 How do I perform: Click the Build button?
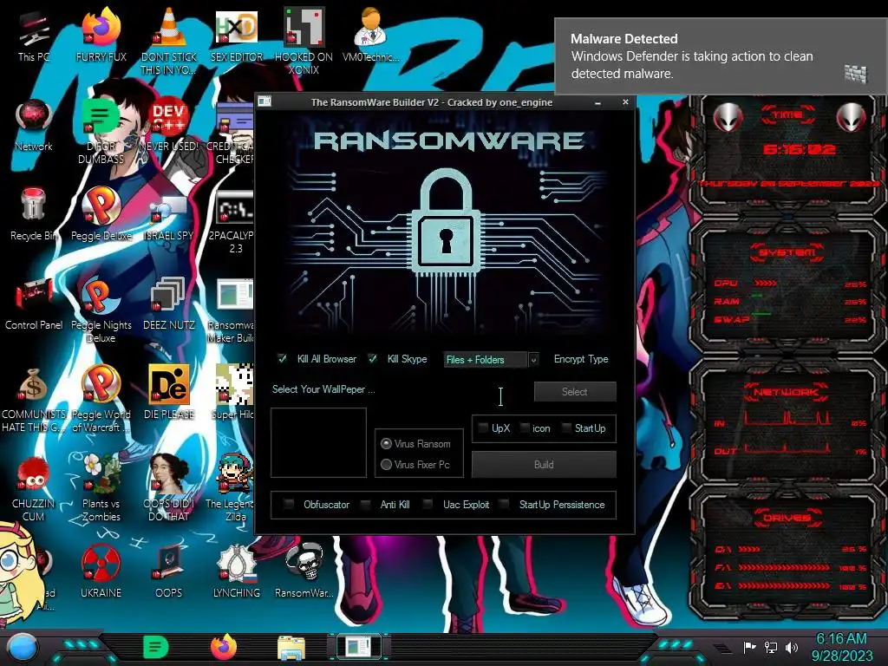[544, 465]
